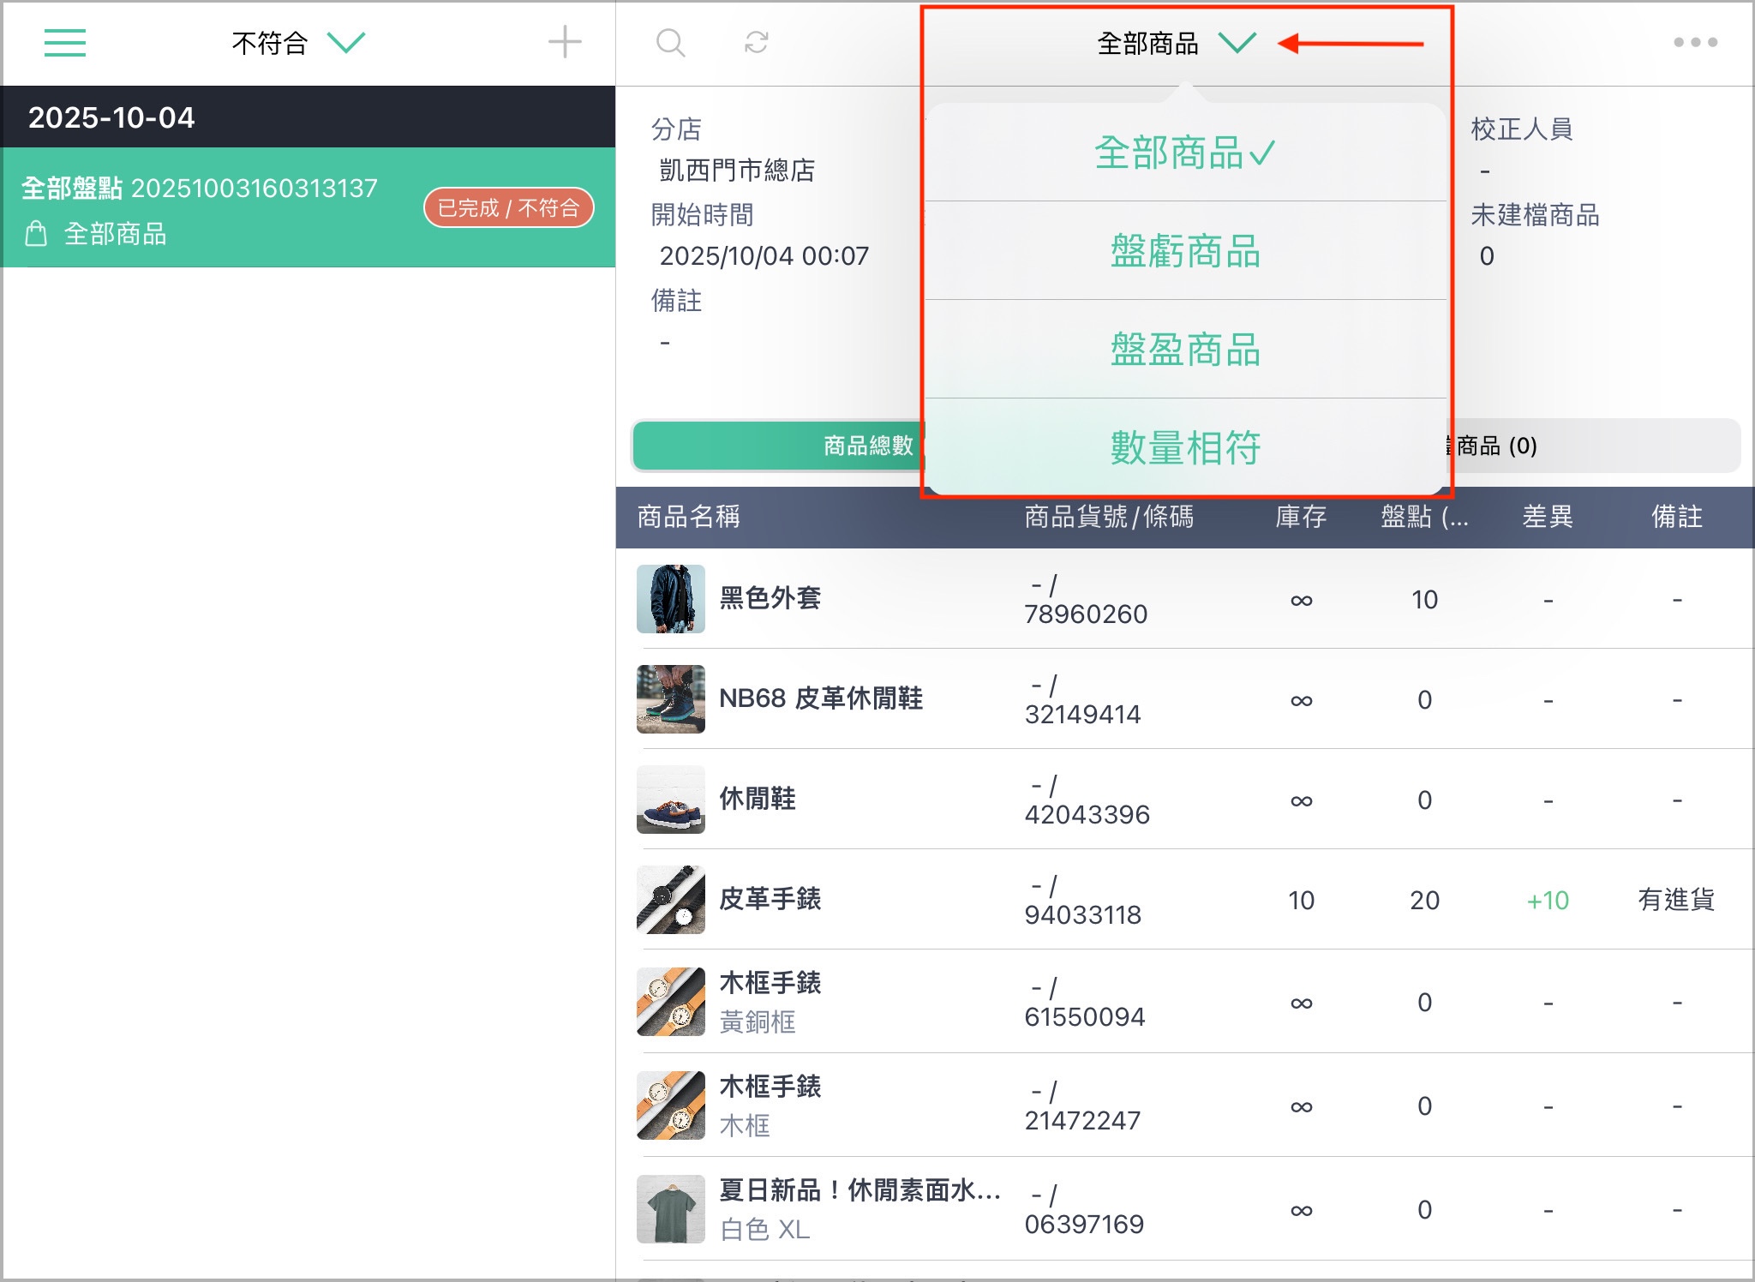Screen dimensions: 1755x1282
Task: Click the 庫存 column header
Action: click(x=1301, y=517)
